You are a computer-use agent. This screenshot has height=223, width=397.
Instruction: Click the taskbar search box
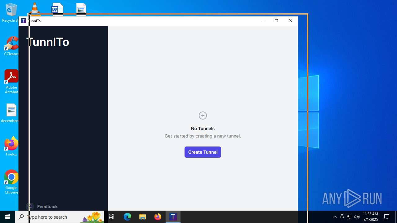[60, 217]
